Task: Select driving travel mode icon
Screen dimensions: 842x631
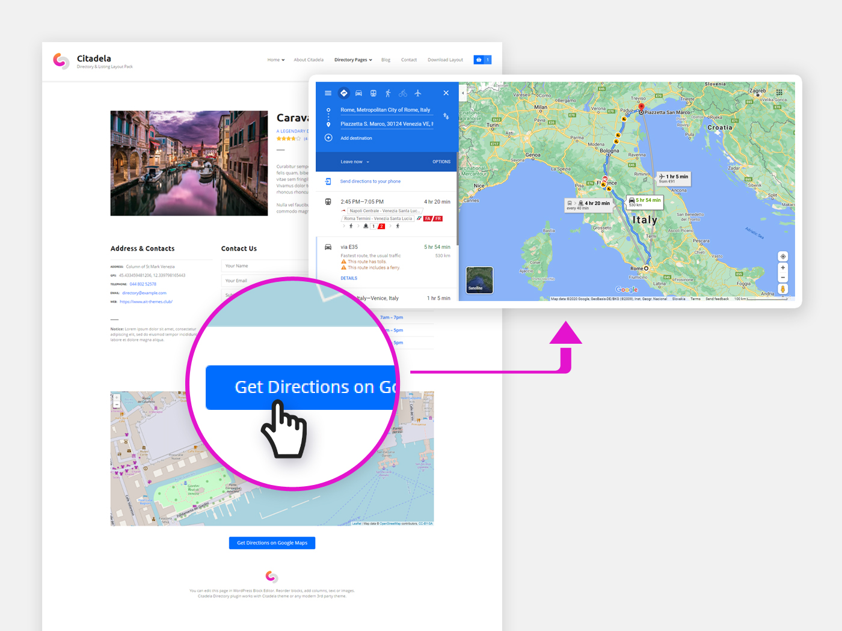Action: pos(358,93)
